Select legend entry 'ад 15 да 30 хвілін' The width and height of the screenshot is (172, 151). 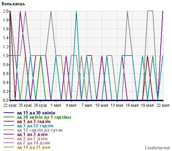36,113
